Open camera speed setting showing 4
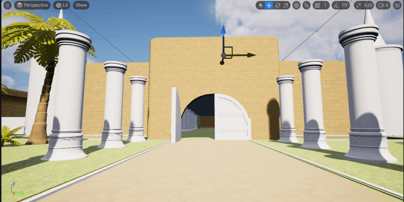 383,5
